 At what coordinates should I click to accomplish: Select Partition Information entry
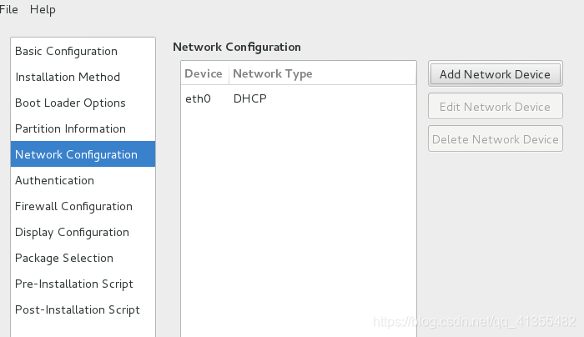point(83,128)
